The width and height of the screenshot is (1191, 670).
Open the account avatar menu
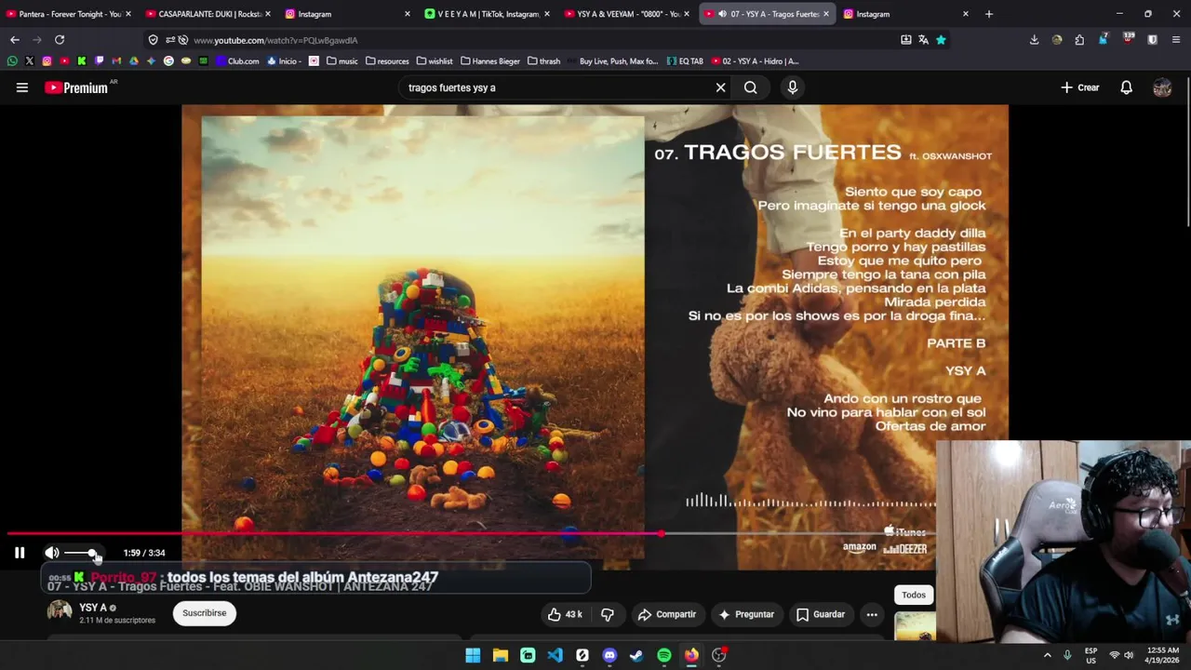coord(1162,87)
